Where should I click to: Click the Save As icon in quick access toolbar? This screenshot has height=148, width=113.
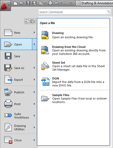(x=34, y=3)
